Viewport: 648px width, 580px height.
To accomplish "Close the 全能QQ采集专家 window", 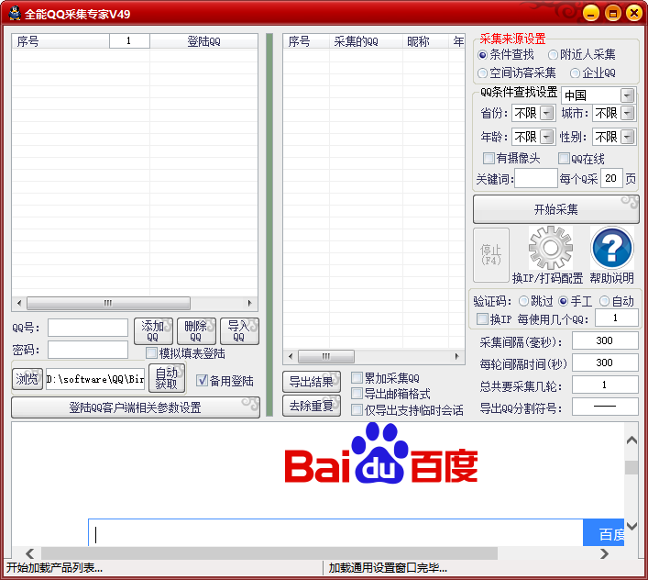I will pos(634,13).
